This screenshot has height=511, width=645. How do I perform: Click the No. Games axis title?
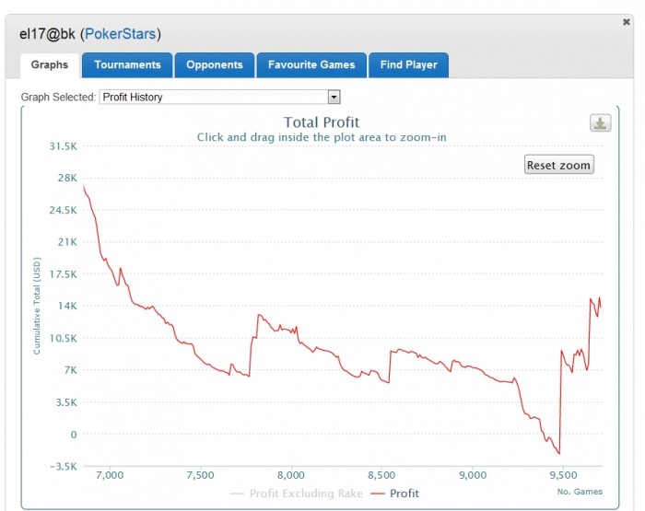click(580, 490)
